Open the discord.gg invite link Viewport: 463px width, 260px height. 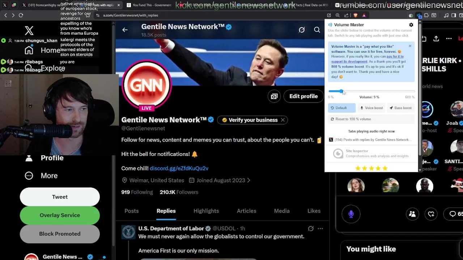tap(179, 168)
